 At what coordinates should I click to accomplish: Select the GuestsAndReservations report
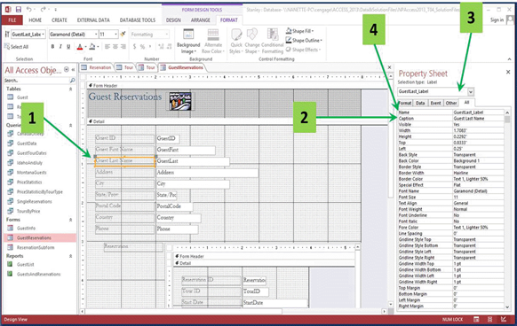pyautogui.click(x=38, y=274)
